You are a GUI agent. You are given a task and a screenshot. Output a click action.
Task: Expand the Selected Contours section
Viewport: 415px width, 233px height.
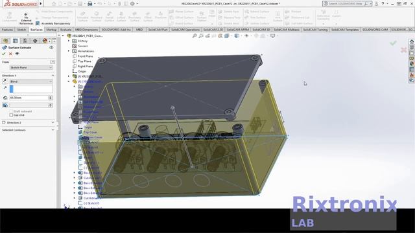pyautogui.click(x=53, y=130)
